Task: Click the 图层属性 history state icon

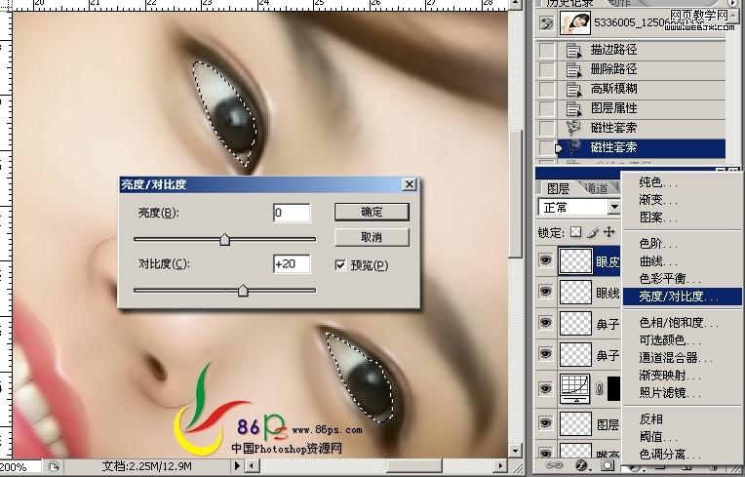Action: (574, 108)
